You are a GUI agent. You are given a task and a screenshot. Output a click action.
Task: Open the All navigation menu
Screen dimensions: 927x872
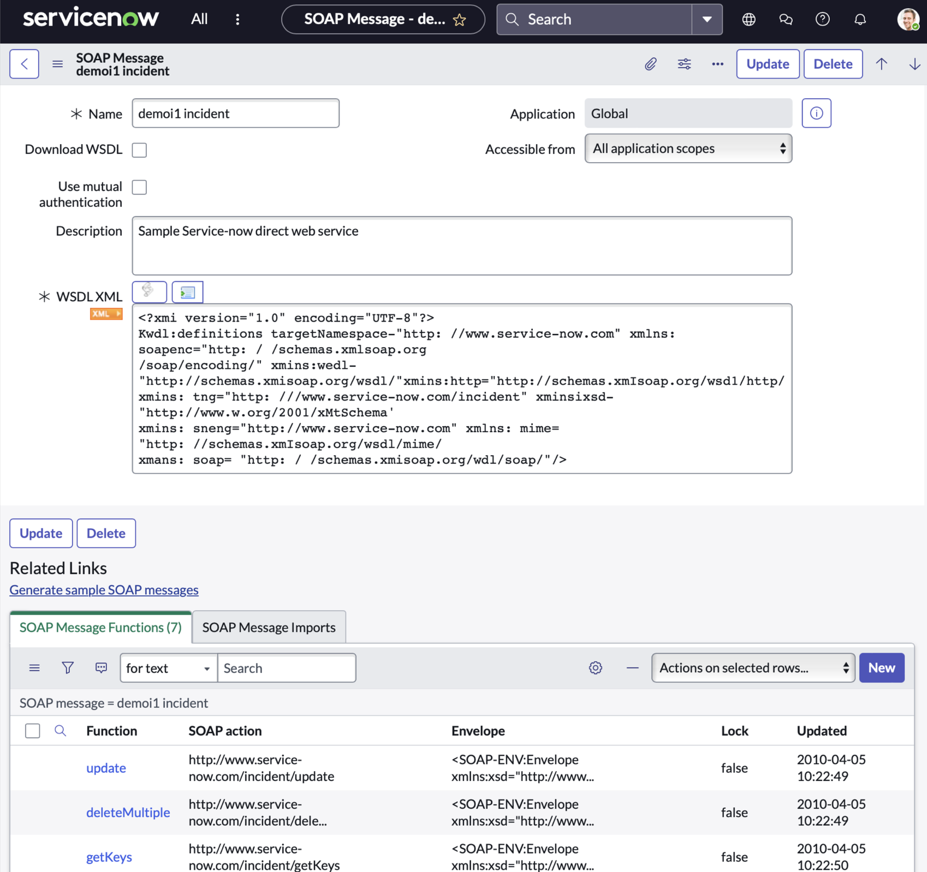click(199, 19)
